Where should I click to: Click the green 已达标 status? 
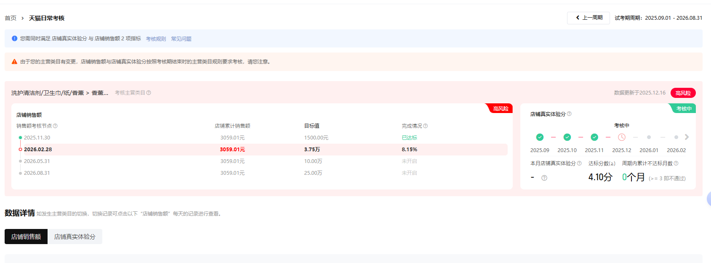point(410,138)
